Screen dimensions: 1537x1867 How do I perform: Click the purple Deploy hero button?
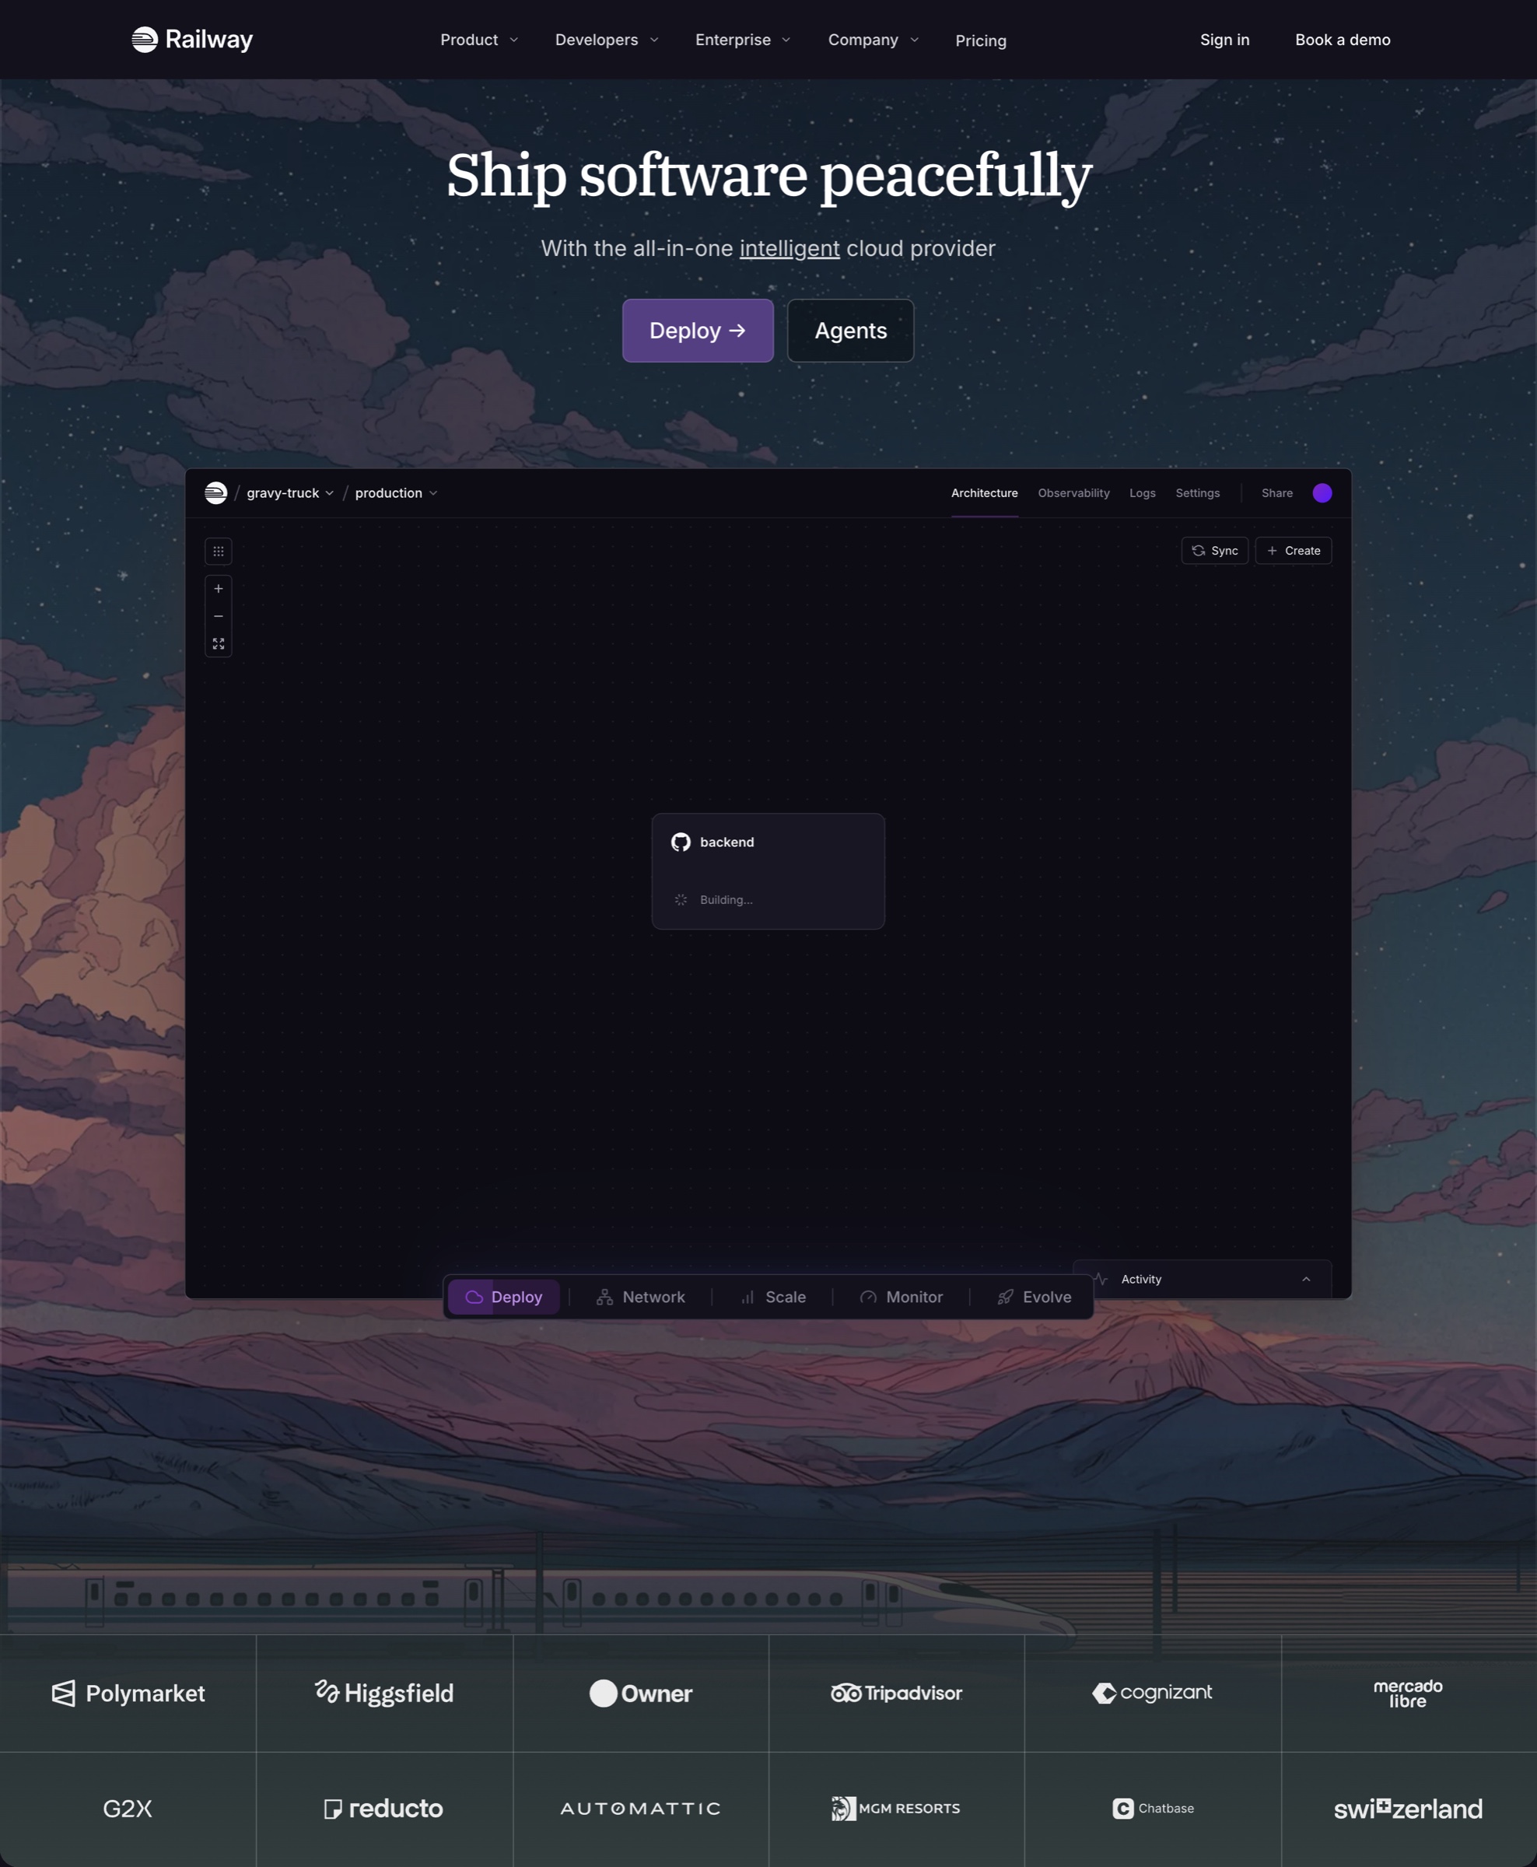tap(698, 330)
